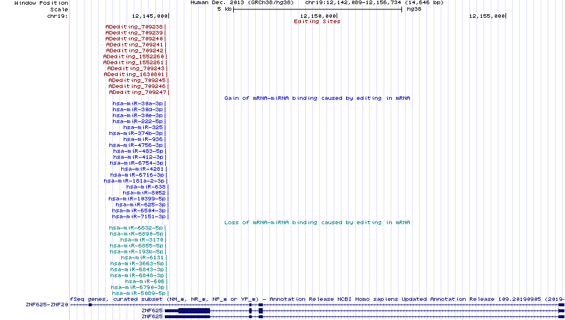
Task: Click the ADediting_709238 editing site label
Action: point(134,27)
